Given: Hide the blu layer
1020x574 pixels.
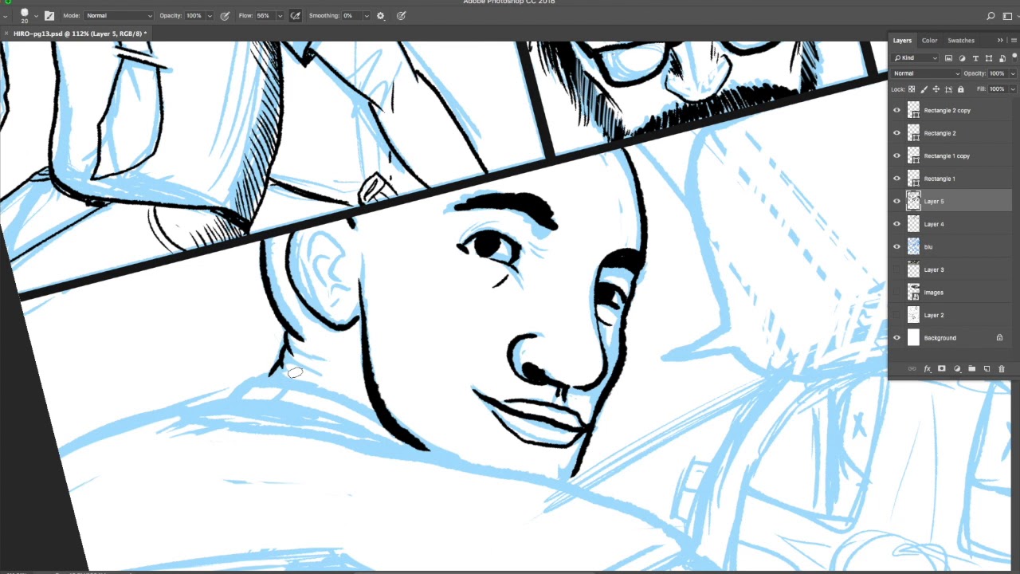Looking at the screenshot, I should coord(896,247).
